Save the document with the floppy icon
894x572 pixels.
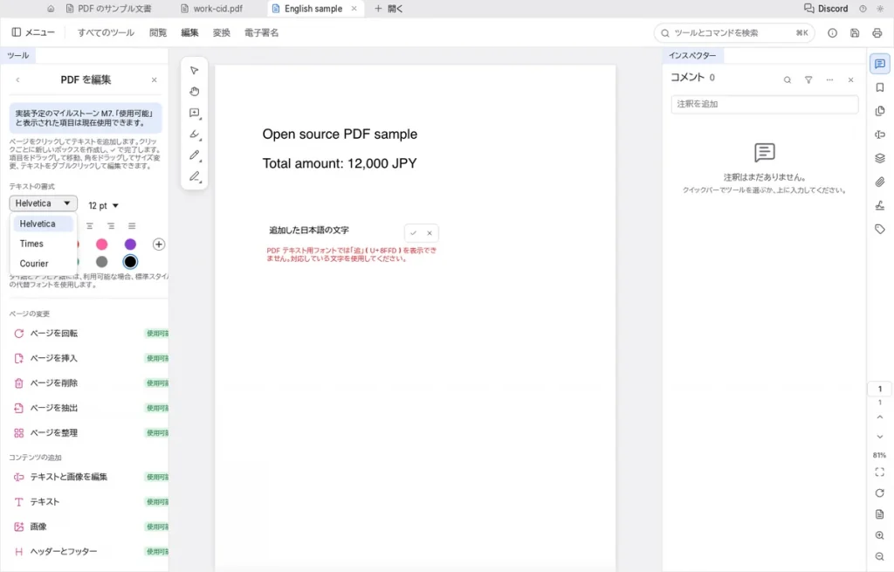click(855, 33)
